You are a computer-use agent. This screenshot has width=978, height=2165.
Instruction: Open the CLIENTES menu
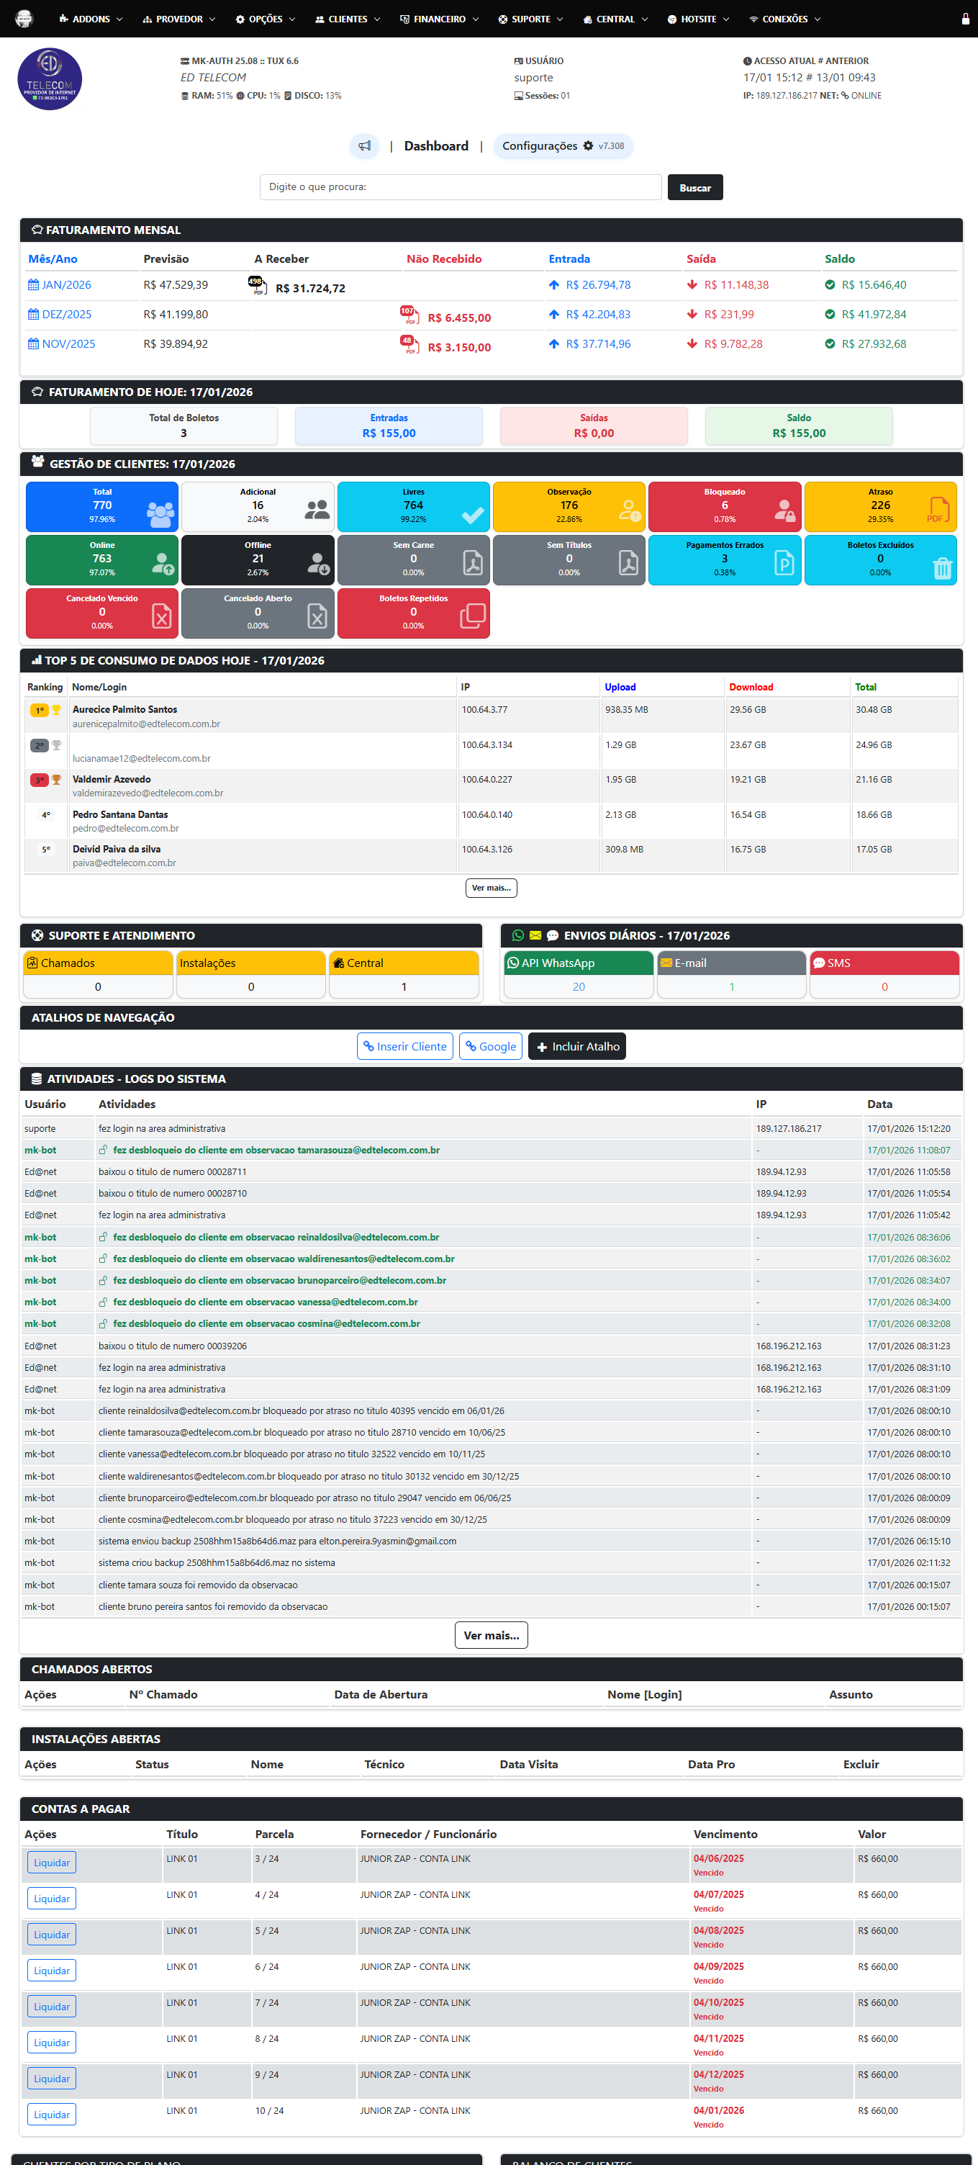347,19
